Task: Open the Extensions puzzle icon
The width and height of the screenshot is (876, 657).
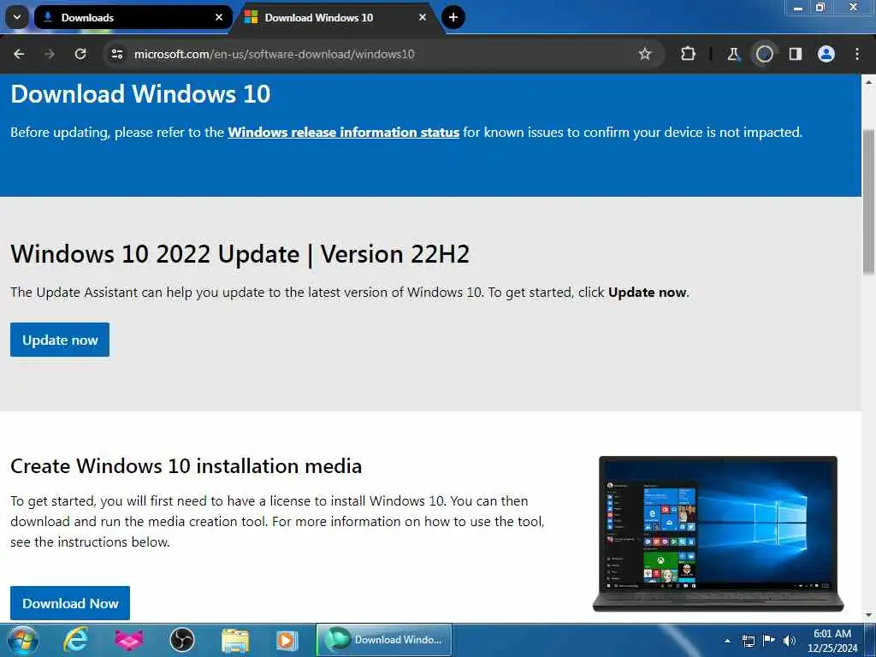Action: [688, 54]
